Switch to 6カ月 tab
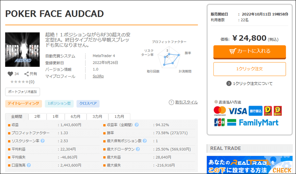The width and height of the screenshot is (296, 174). coord(76,117)
